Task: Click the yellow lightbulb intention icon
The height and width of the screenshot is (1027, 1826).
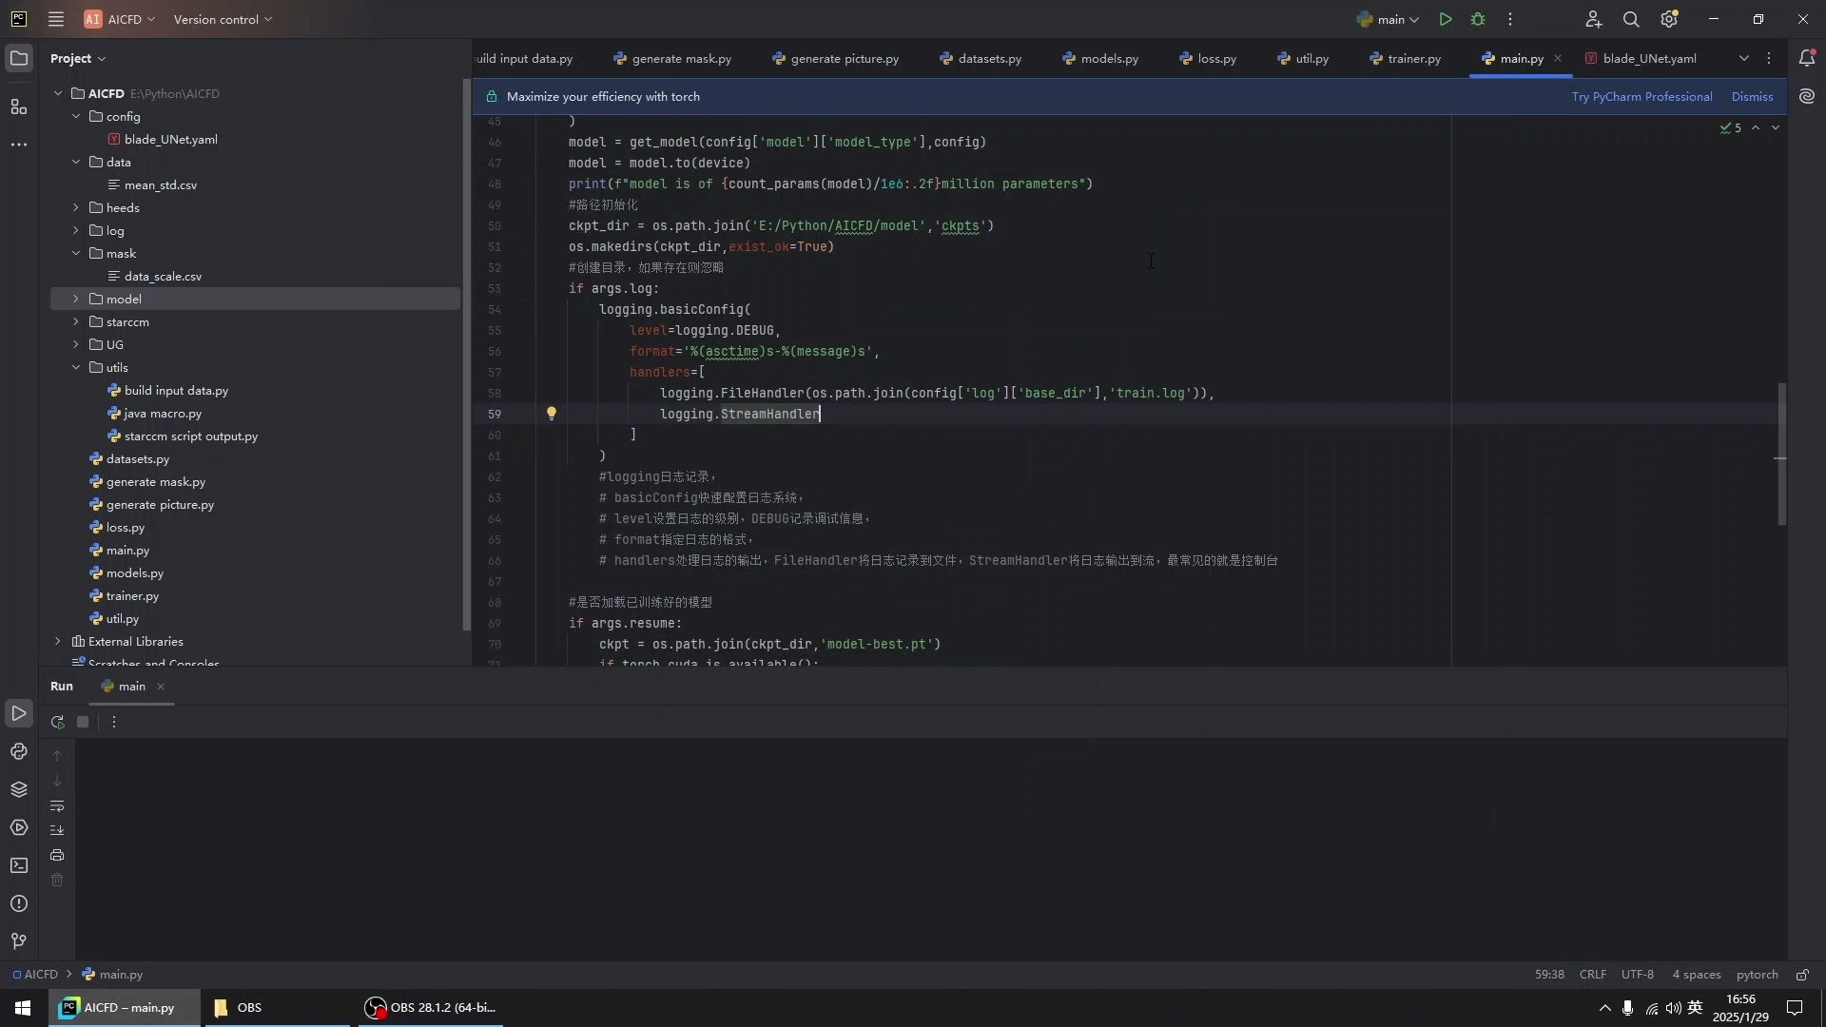Action: 551,414
